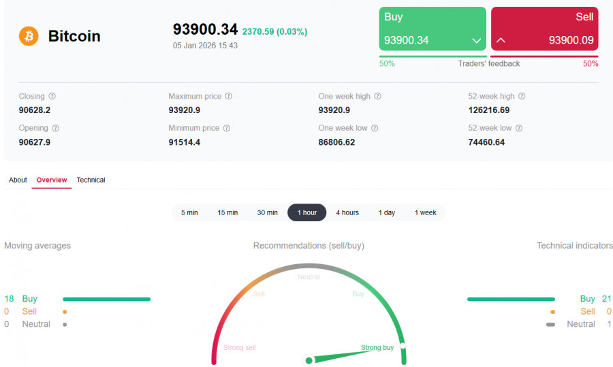
Task: Click the Neutral label on gauge
Action: pyautogui.click(x=309, y=276)
